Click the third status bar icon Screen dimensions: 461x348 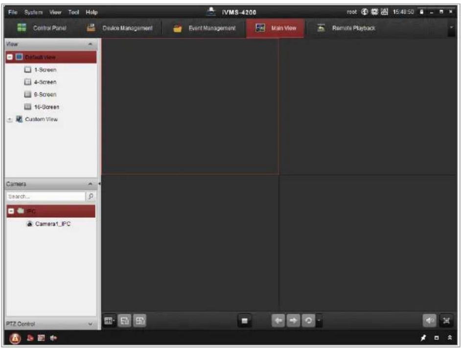tap(42, 338)
